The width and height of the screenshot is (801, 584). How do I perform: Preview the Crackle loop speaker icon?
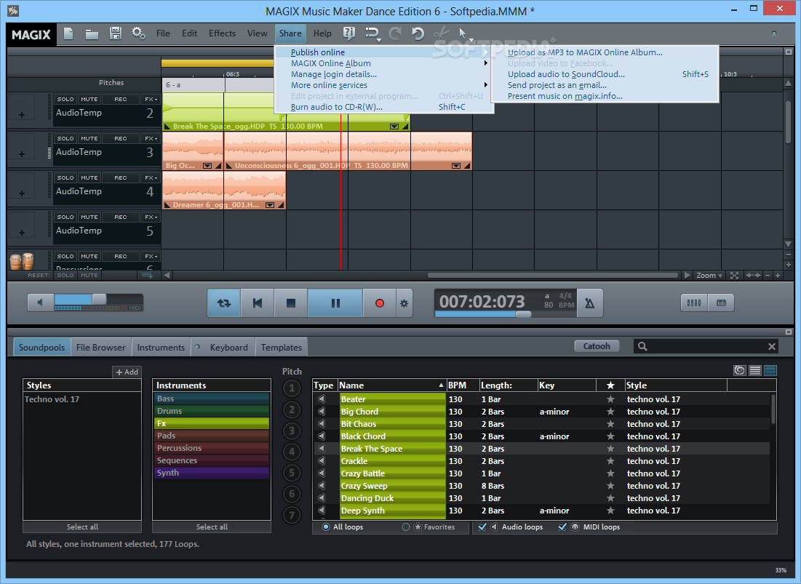coord(322,461)
